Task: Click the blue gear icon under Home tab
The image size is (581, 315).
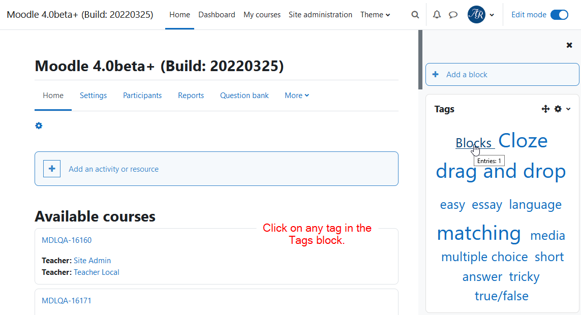Action: pos(39,126)
